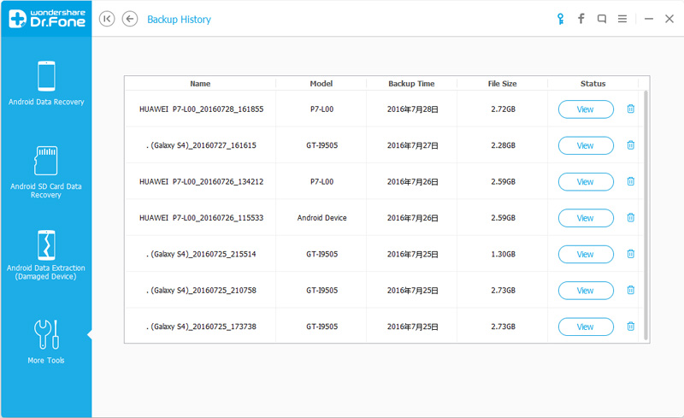Close the Dr.Fone window
Image resolution: width=684 pixels, height=418 pixels.
tap(669, 19)
